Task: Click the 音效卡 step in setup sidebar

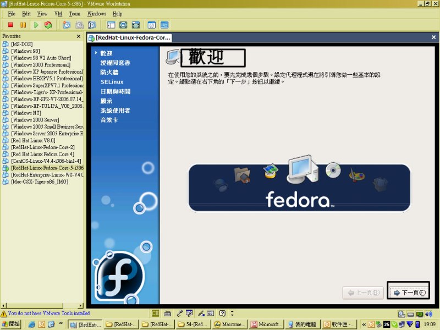Action: click(x=109, y=120)
